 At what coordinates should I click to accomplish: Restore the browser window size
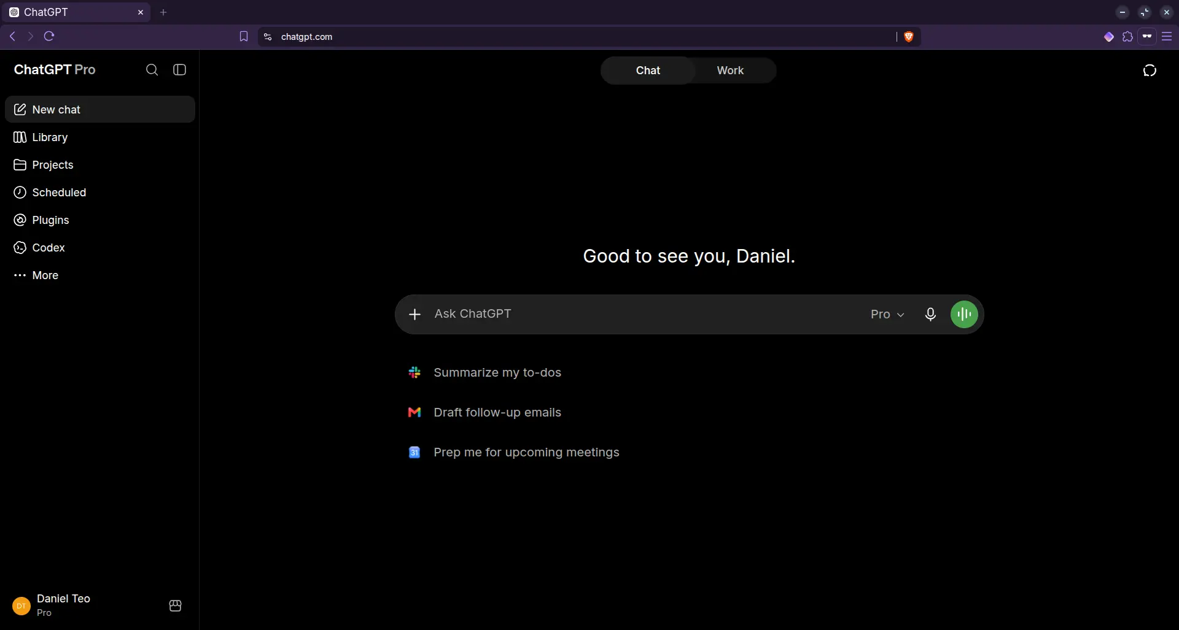1145,12
